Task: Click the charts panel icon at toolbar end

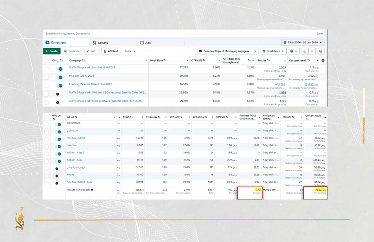Action: coord(321,51)
